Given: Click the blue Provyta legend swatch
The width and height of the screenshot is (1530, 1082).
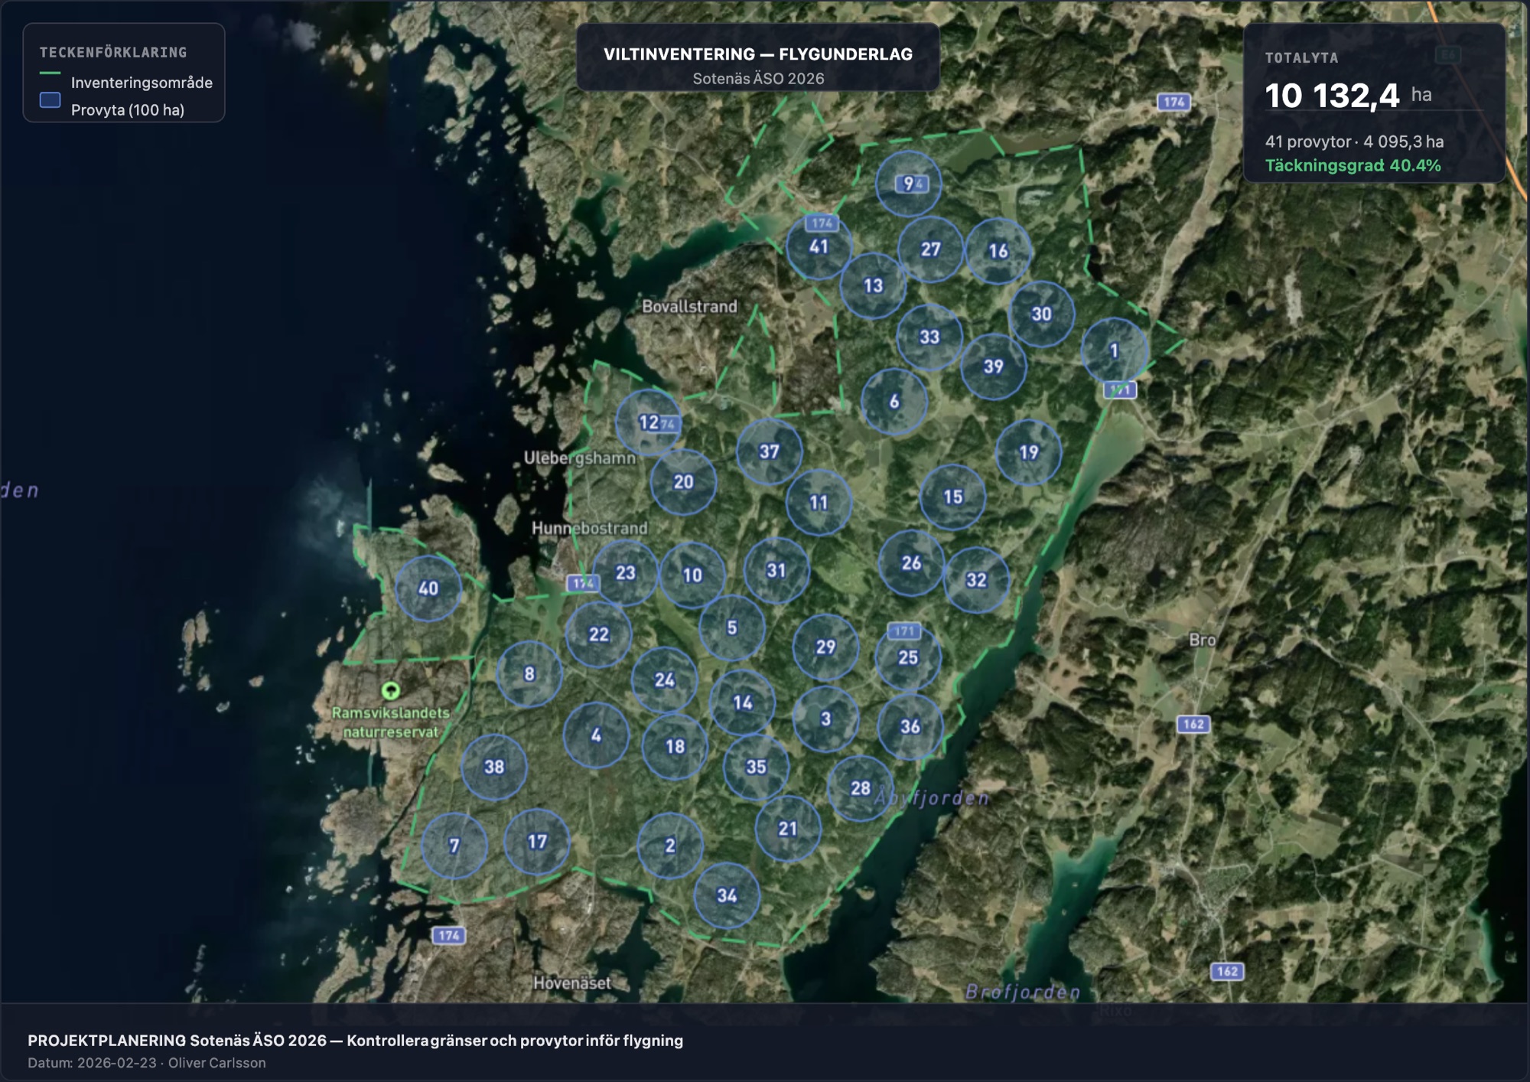Looking at the screenshot, I should tap(50, 100).
